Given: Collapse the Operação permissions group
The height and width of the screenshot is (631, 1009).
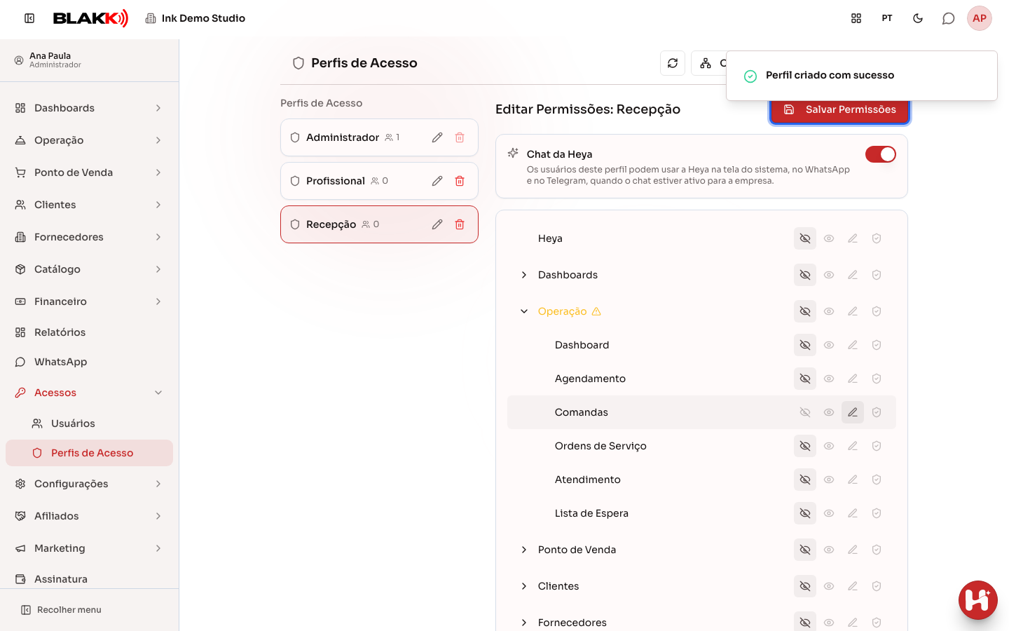Looking at the screenshot, I should (524, 311).
